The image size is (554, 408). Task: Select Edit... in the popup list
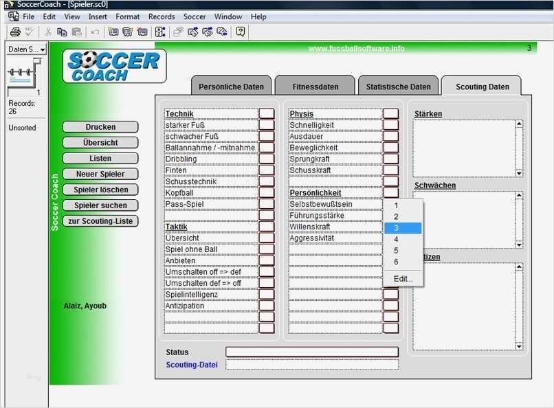tap(403, 279)
